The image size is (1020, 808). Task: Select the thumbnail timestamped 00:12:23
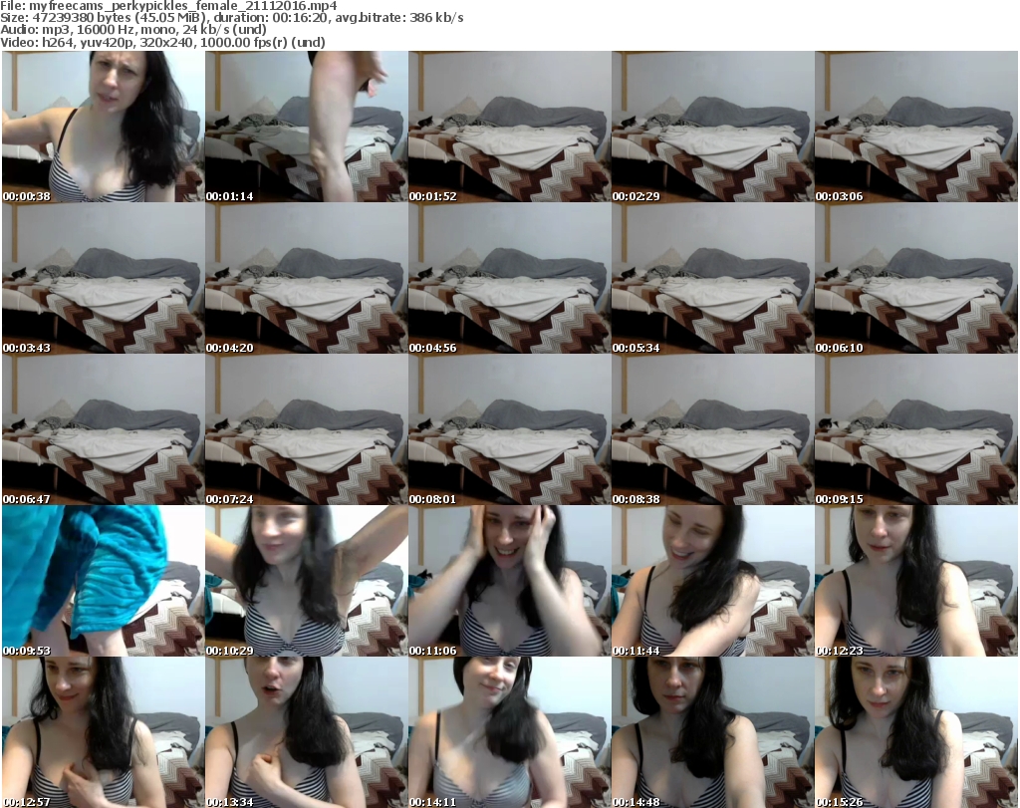coord(916,581)
